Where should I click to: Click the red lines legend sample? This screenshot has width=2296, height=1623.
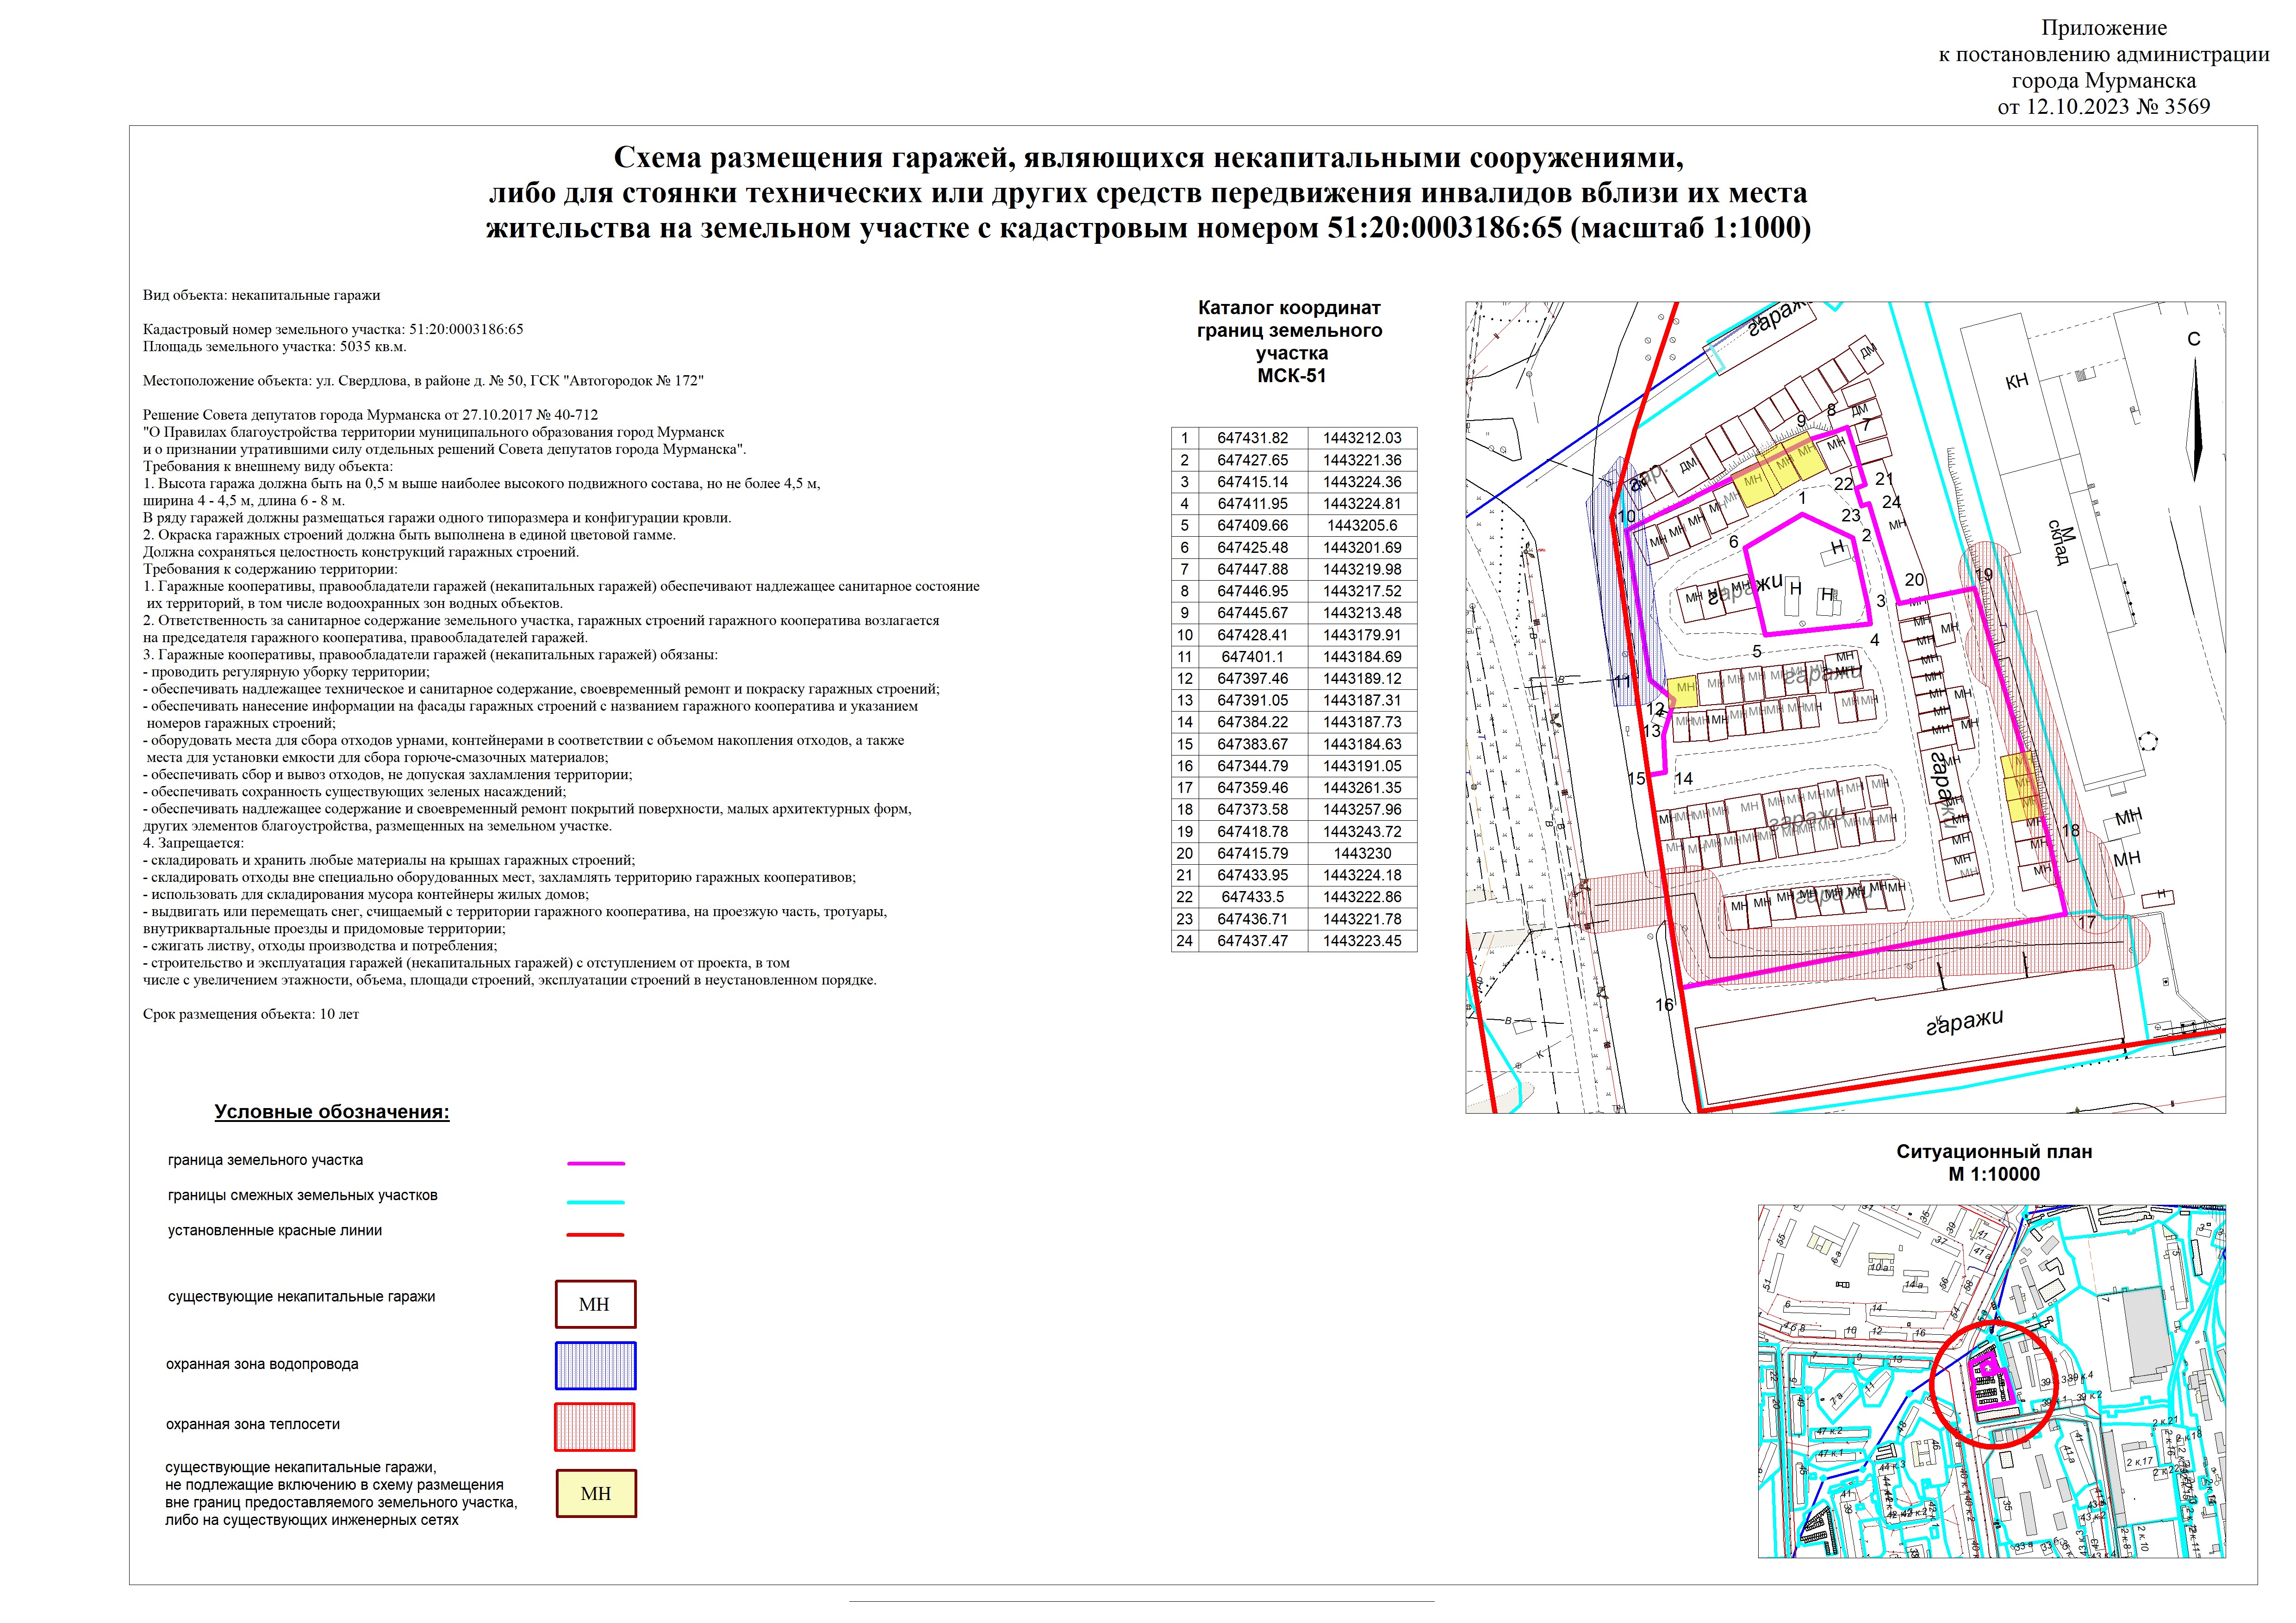pos(596,1235)
